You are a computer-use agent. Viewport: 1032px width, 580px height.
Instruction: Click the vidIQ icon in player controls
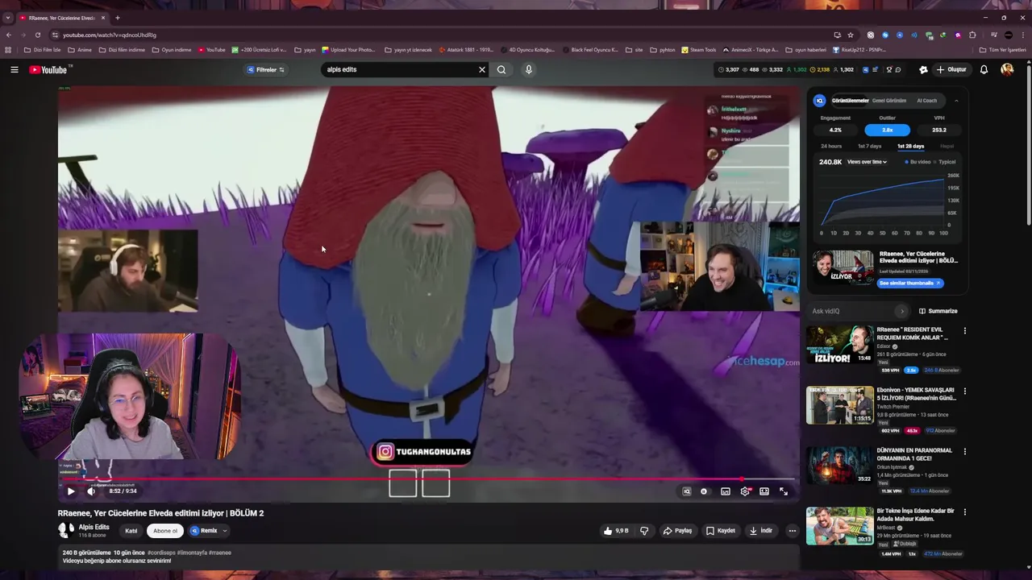[x=687, y=491]
